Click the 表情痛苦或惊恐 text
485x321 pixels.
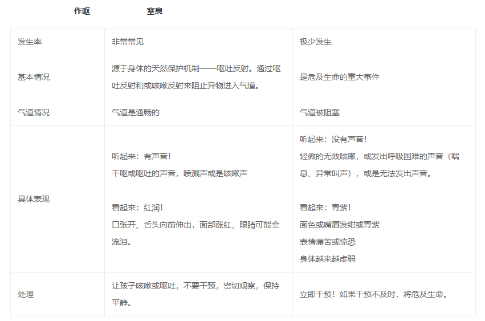[328, 242]
